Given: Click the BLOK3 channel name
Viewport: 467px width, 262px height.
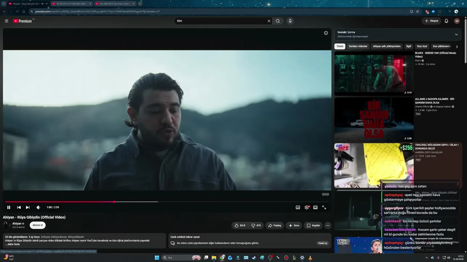Looking at the screenshot, I should pyautogui.click(x=418, y=60).
